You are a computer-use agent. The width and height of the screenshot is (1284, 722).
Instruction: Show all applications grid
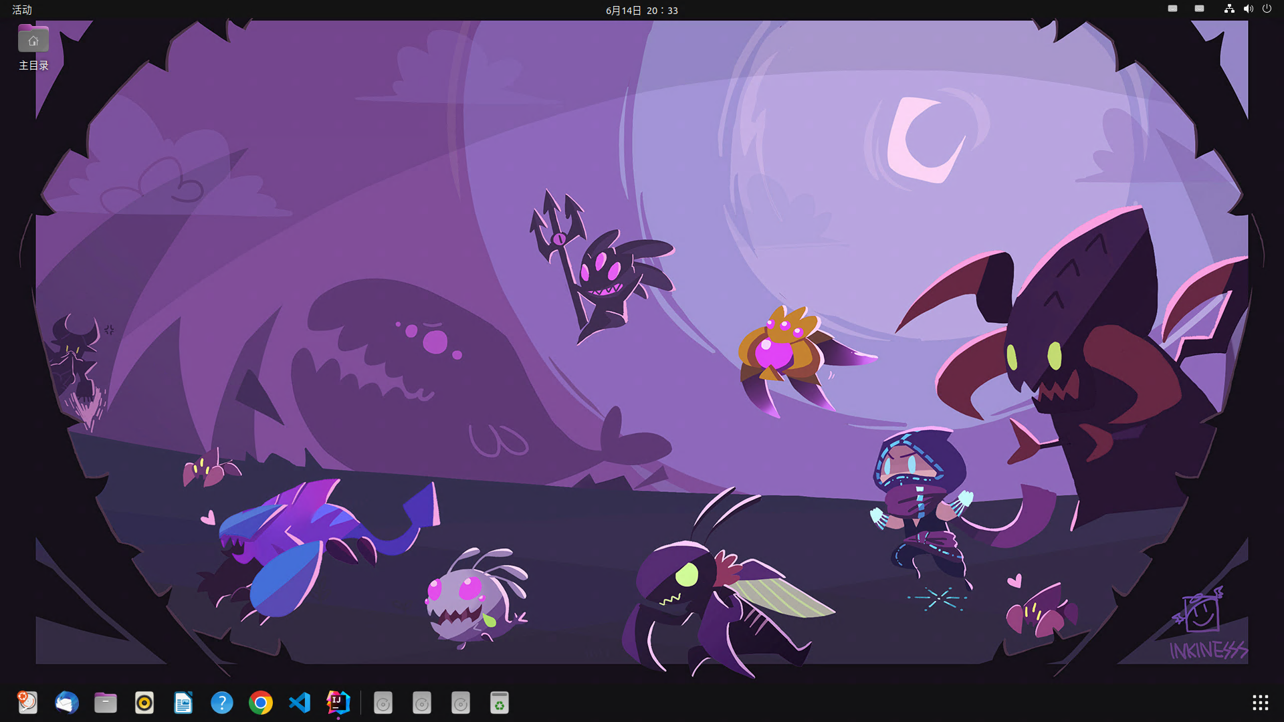coord(1260,703)
